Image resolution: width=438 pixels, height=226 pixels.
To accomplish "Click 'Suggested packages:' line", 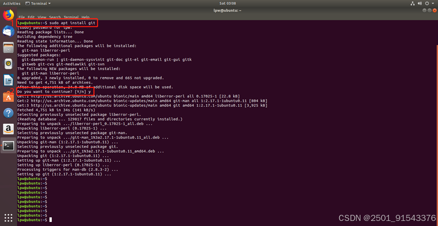I will coord(39,55).
